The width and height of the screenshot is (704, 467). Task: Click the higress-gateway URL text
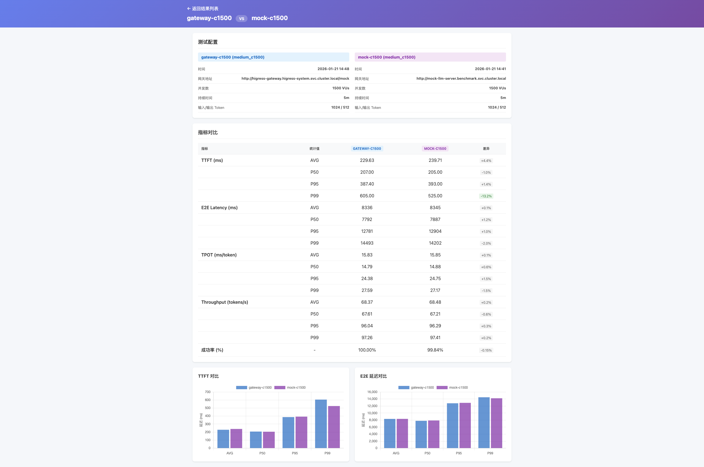coord(295,79)
